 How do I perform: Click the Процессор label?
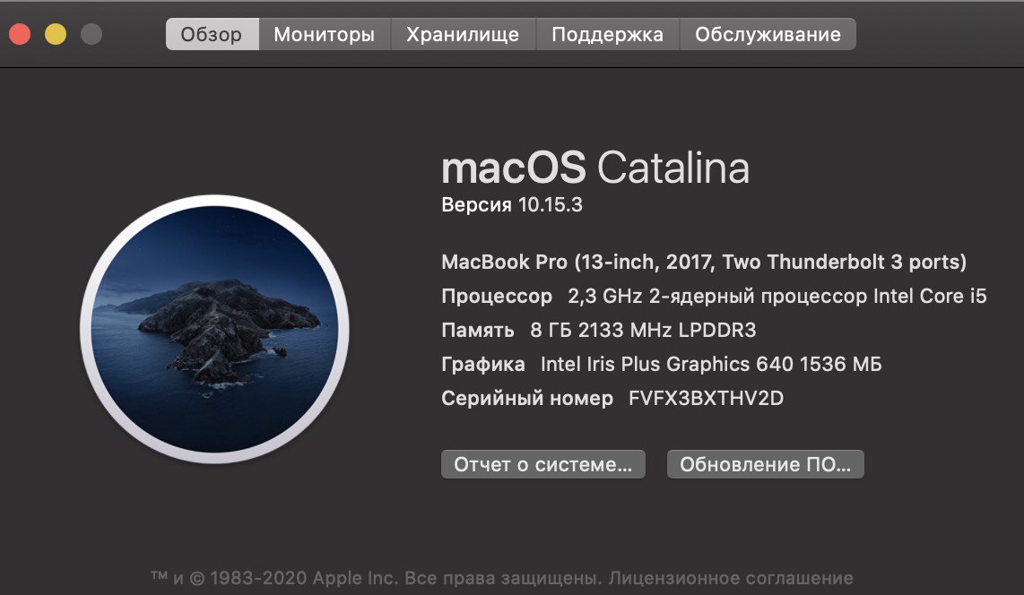tap(497, 297)
